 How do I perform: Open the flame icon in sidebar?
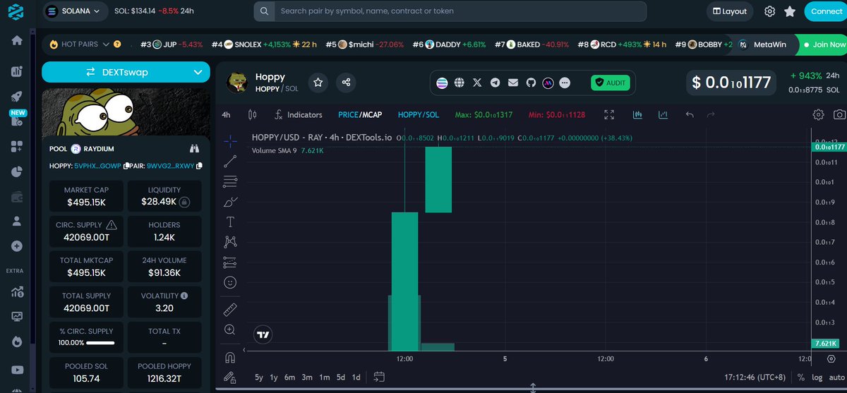coord(17,341)
